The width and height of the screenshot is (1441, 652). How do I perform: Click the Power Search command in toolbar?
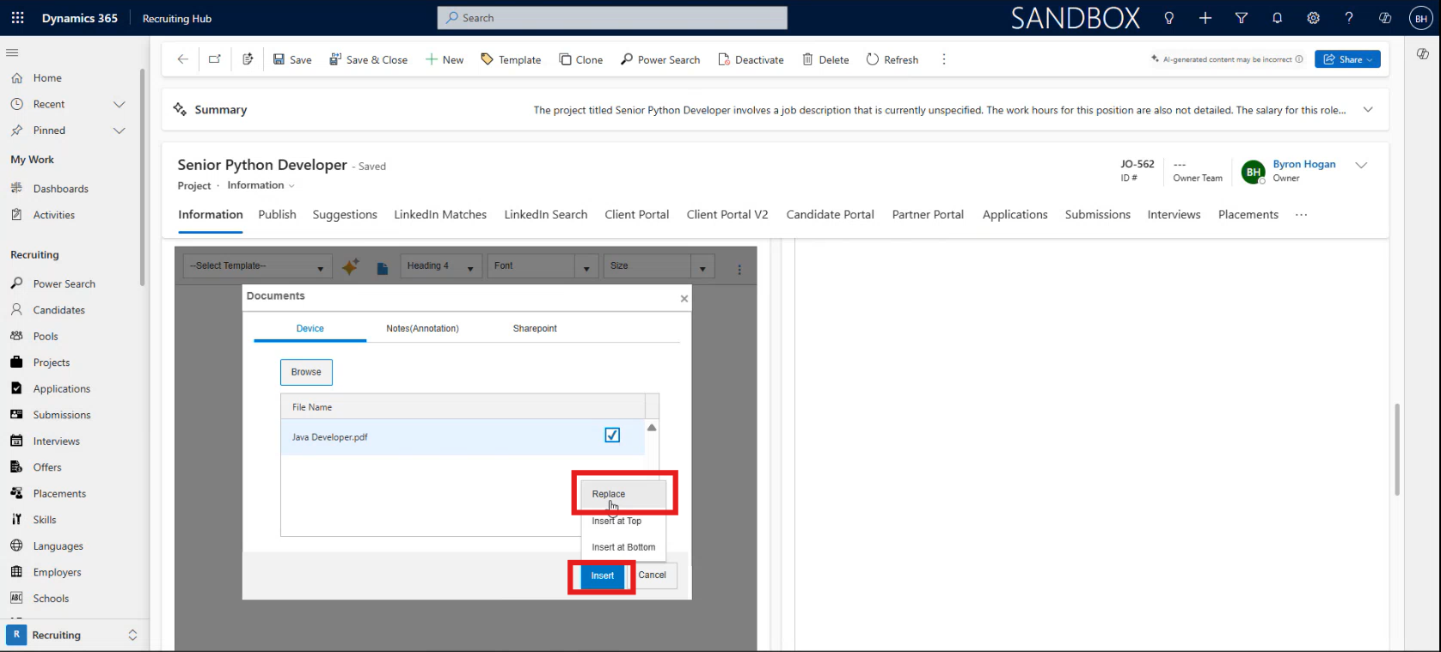(660, 59)
